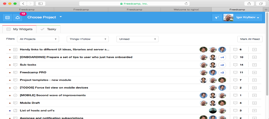Click discussion icon beside Project templates
The height and width of the screenshot is (119, 269).
pyautogui.click(x=15, y=80)
